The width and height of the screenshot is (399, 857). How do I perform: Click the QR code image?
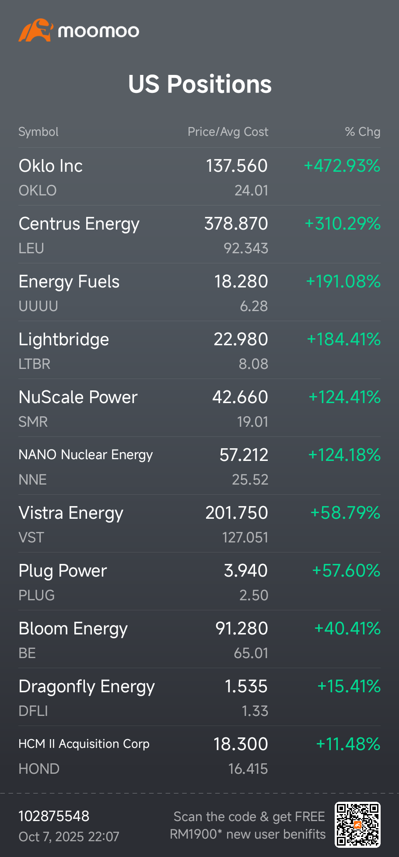tap(357, 825)
